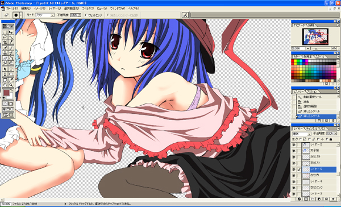Toggle lock all checkbox

(328, 139)
